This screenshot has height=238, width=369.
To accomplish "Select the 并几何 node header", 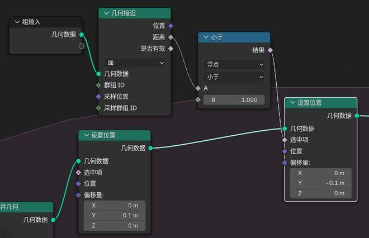I will 26,207.
